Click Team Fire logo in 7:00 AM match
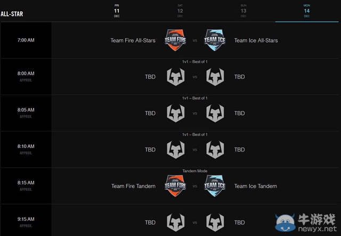Image resolution: width=341 pixels, height=236 pixels. (x=175, y=40)
